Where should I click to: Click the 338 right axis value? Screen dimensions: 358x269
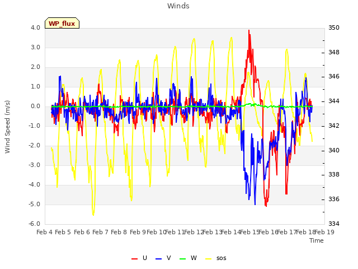pyautogui.click(x=334, y=174)
